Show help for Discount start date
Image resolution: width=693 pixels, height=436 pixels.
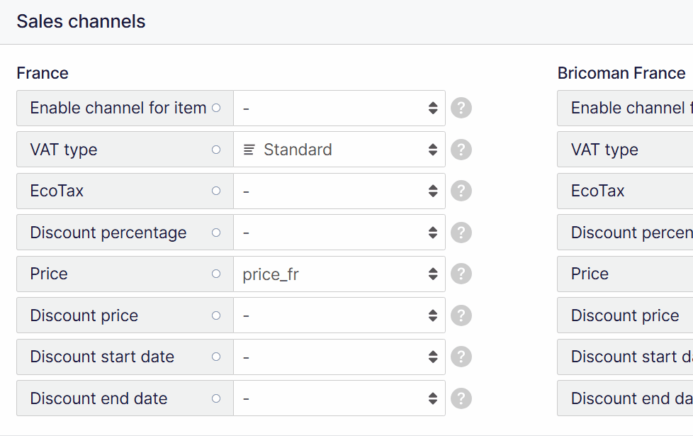tap(461, 357)
